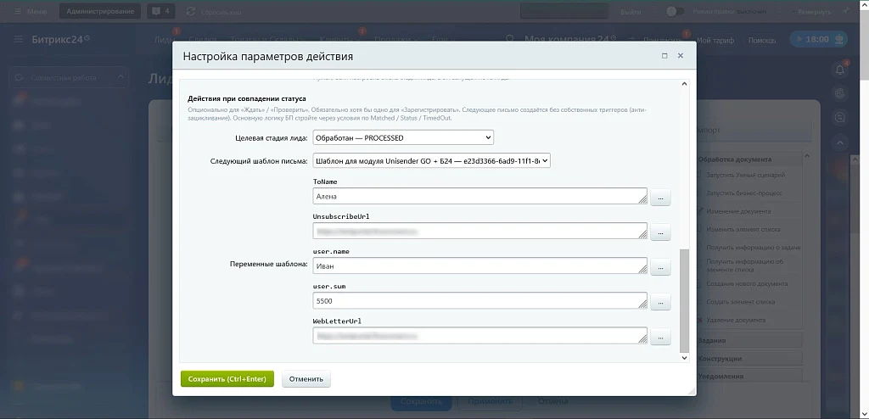Open the Целевая стадия лида dropdown
Viewport: 869px width, 419px height.
click(x=403, y=137)
